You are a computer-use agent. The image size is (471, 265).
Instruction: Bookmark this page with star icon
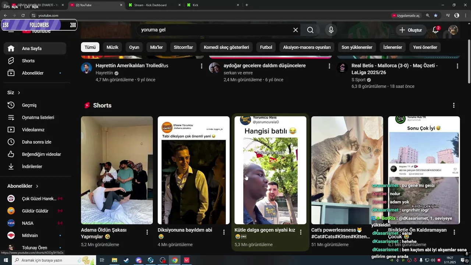point(436,15)
